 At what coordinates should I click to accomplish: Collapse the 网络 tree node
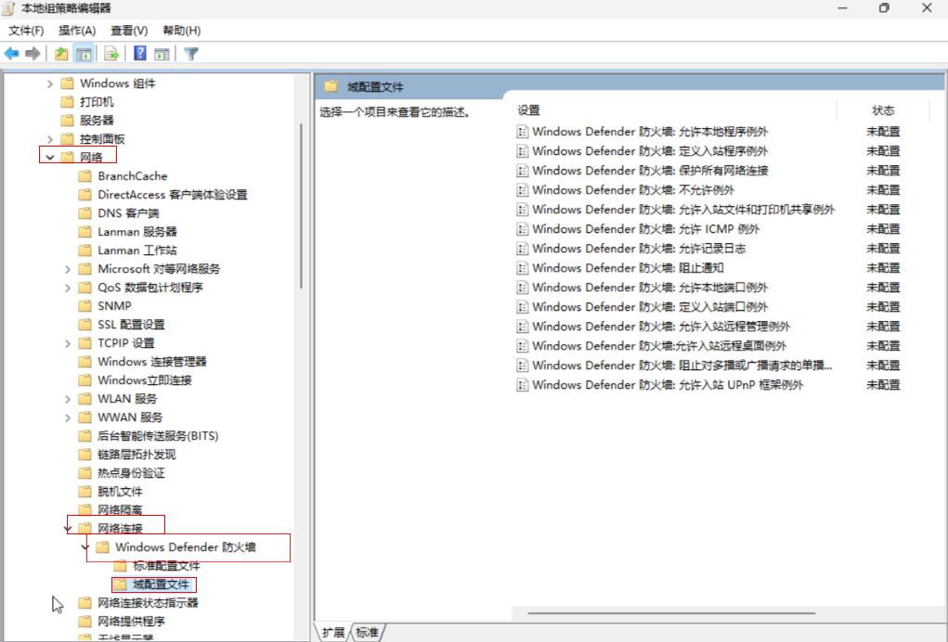[49, 157]
